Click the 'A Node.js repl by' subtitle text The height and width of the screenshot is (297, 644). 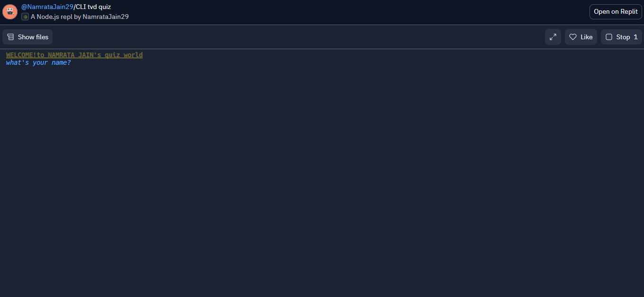point(56,17)
